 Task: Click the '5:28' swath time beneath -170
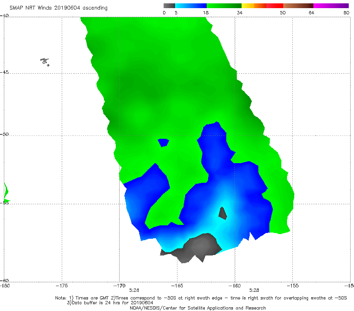point(134,290)
